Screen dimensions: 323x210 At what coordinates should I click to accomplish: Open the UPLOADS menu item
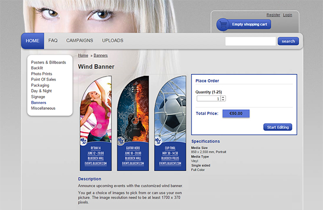[113, 40]
